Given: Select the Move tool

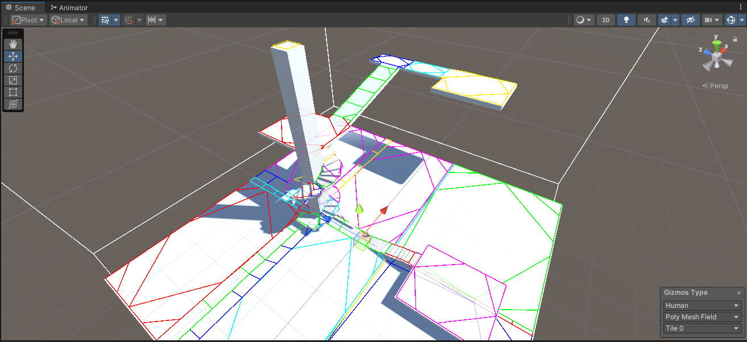Looking at the screenshot, I should coord(13,56).
